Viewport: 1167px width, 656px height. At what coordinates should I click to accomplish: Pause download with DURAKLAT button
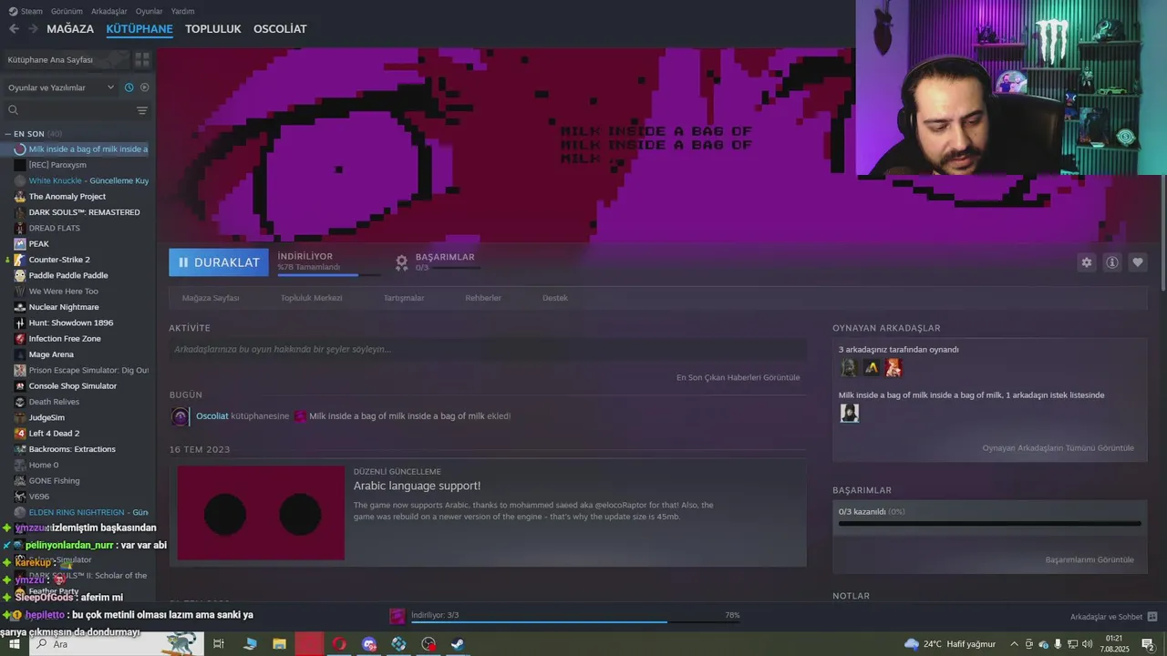[219, 262]
